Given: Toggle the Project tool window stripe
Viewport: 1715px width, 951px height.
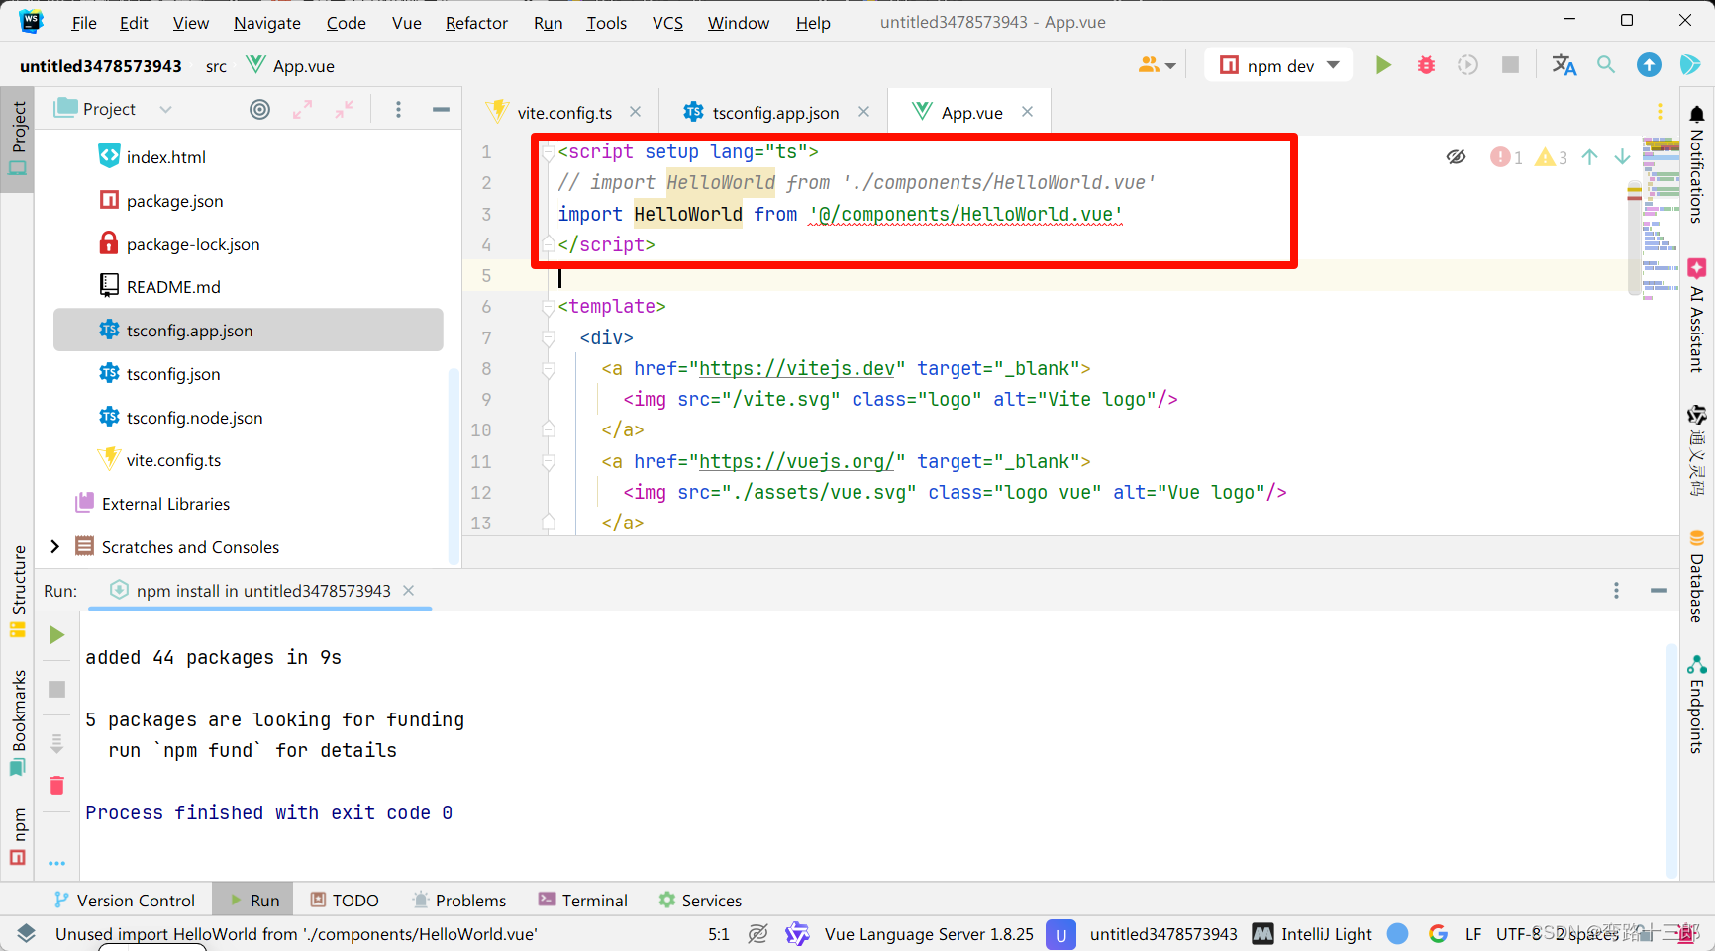Looking at the screenshot, I should (x=18, y=139).
